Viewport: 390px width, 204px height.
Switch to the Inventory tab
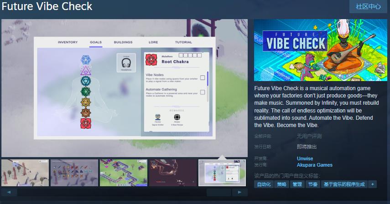click(x=68, y=42)
